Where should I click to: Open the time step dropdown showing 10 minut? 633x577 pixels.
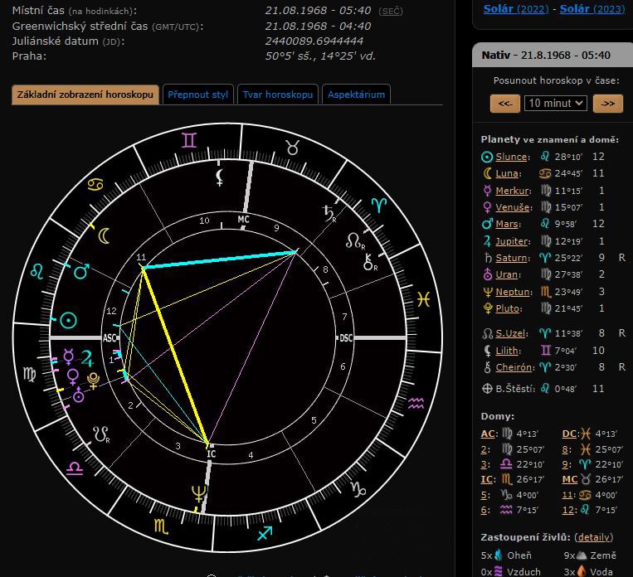555,104
